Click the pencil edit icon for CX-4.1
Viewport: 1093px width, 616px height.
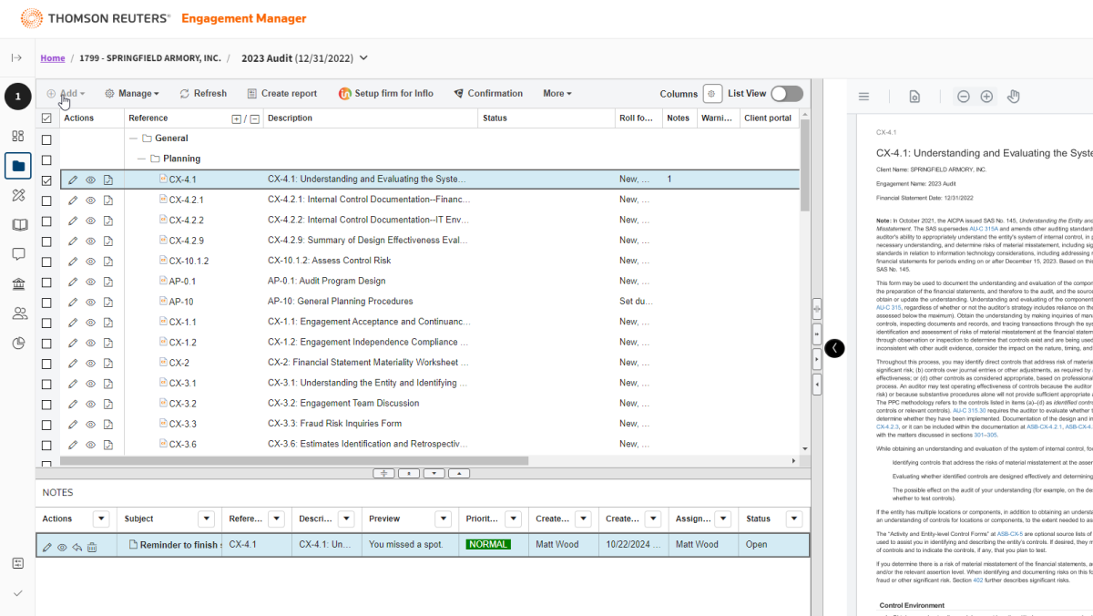click(73, 180)
